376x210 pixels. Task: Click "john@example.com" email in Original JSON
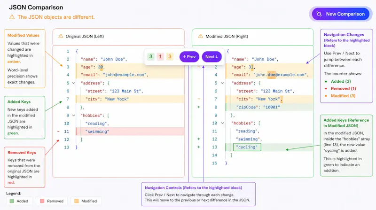coord(125,75)
